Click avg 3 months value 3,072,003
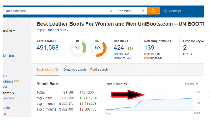This screenshot has width=210, height=127. [x=66, y=109]
